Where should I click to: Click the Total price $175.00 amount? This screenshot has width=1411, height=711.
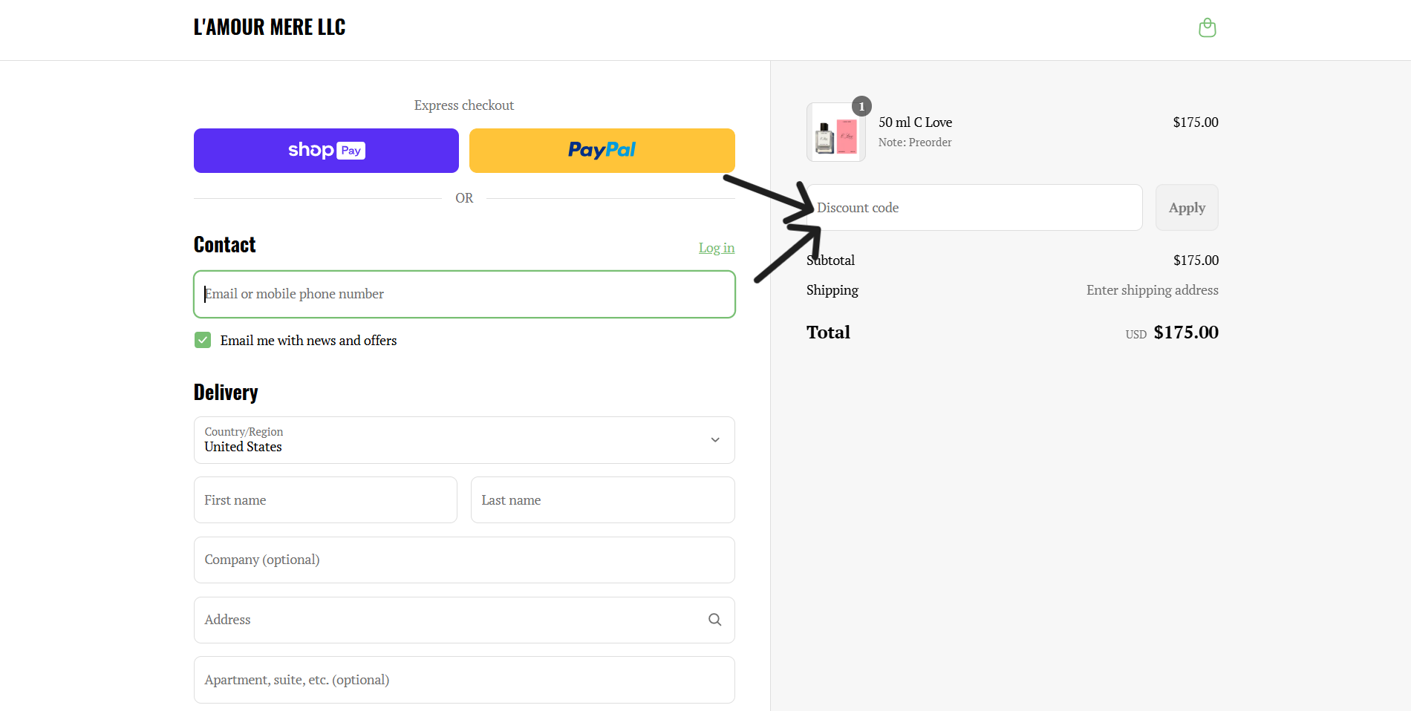1186,332
